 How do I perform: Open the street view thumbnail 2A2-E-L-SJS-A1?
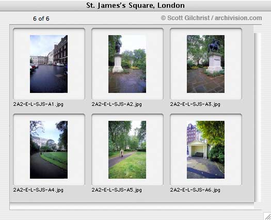pyautogui.click(x=49, y=64)
